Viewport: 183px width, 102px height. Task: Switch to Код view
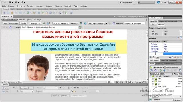tap(5, 23)
